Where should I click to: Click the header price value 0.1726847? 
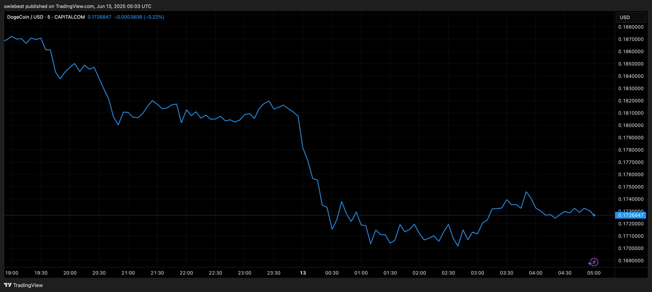(x=99, y=17)
